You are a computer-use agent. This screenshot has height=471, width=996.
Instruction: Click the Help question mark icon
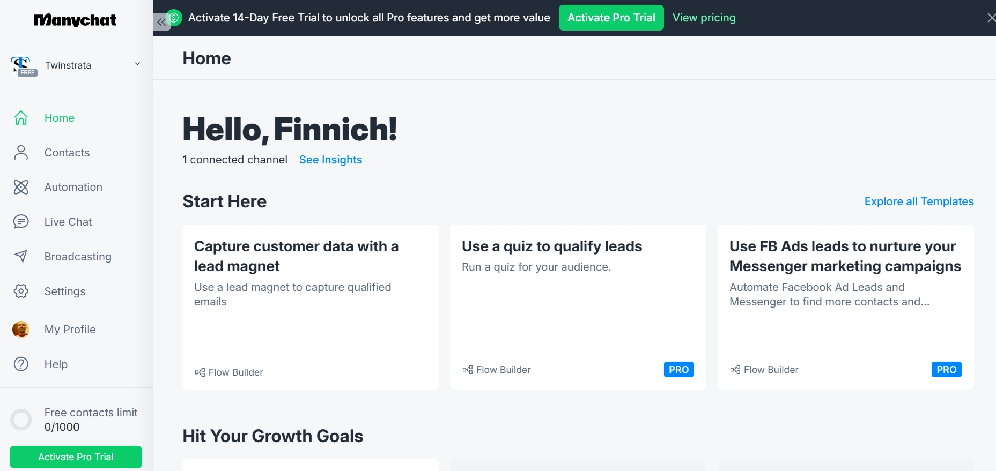tap(21, 364)
